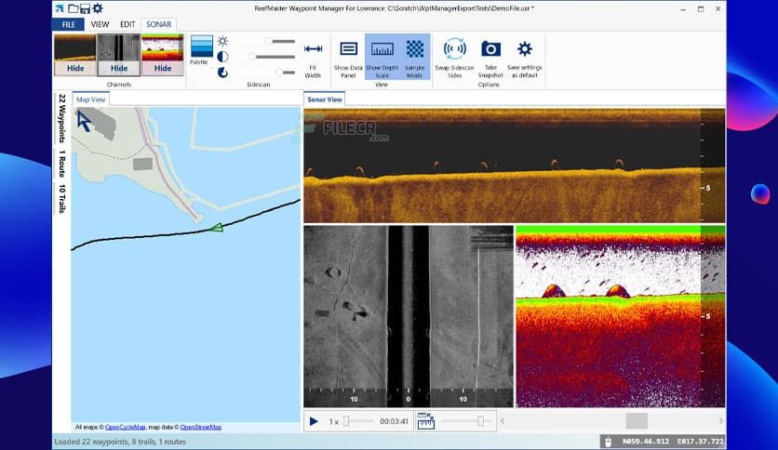Click the left arrow of sonar scrollbar
Viewport: 778px width, 450px height.
pos(503,421)
